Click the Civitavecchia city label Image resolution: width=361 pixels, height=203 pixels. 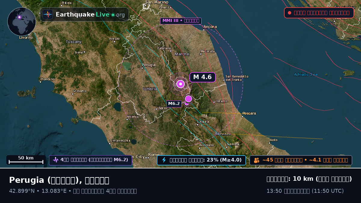pos(120,140)
